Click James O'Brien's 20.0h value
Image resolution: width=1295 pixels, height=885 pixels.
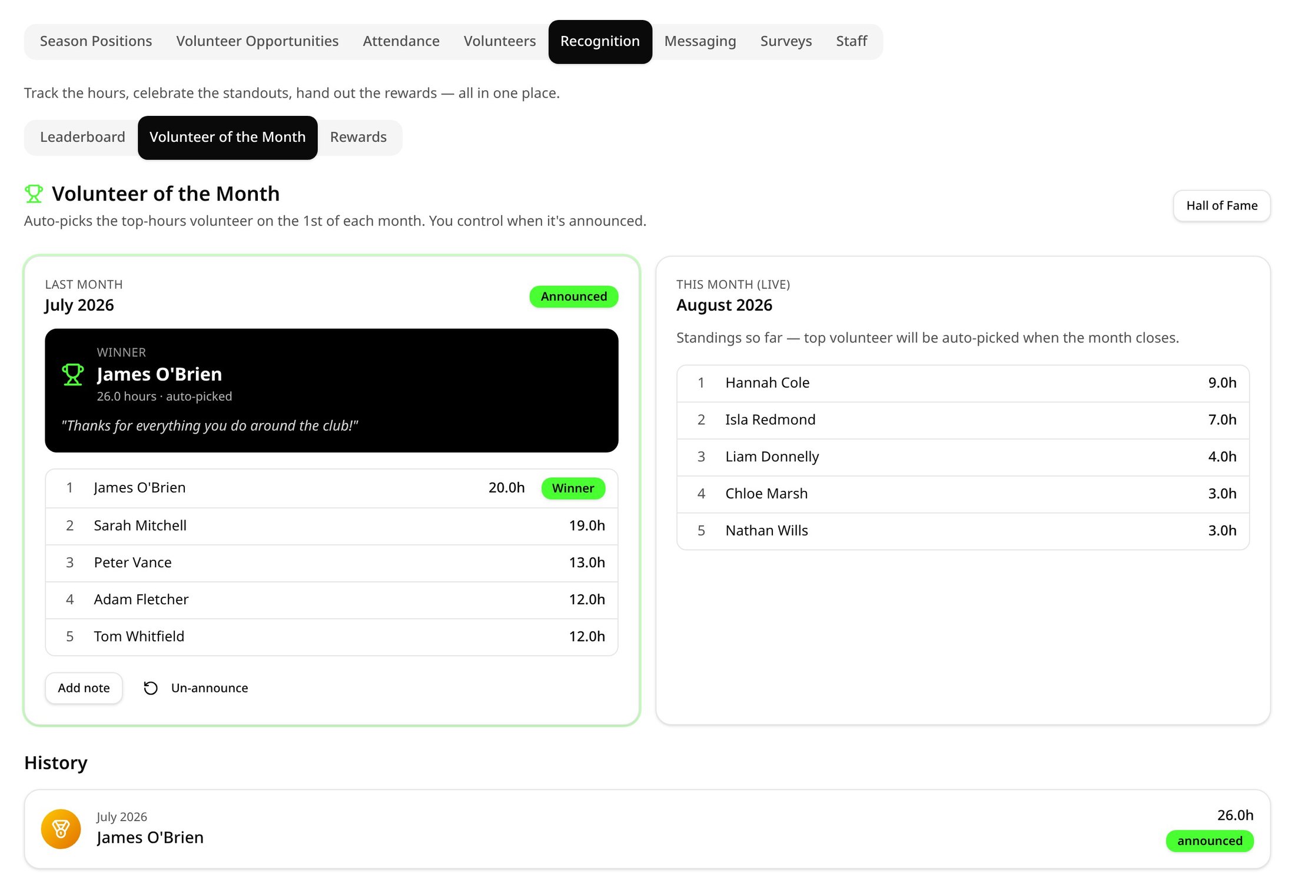pos(506,488)
